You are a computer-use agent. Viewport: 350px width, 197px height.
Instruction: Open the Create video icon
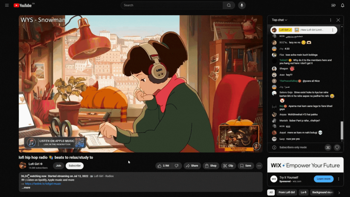[x=333, y=5]
